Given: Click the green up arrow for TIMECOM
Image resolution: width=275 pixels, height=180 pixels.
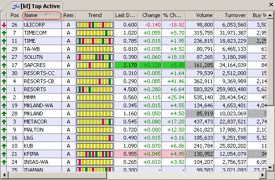Looking at the screenshot, I should tap(4, 33).
